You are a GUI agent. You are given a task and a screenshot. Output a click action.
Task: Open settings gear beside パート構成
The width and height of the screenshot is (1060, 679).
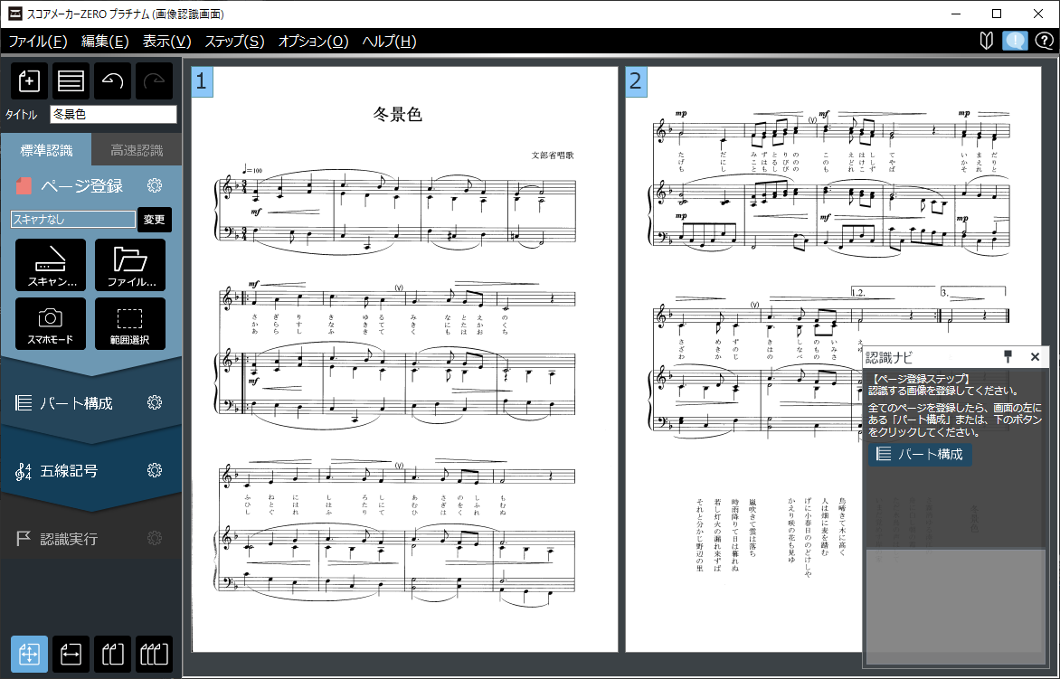(x=155, y=402)
